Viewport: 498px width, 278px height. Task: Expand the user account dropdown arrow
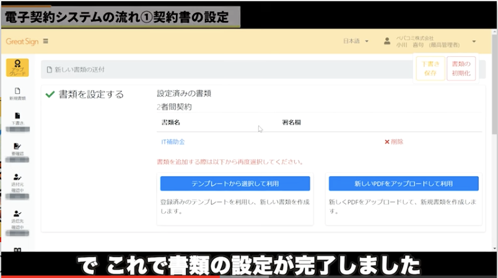(x=474, y=41)
